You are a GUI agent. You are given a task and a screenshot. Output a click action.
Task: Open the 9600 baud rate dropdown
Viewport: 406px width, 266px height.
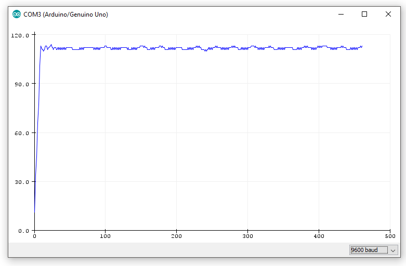tap(373, 250)
